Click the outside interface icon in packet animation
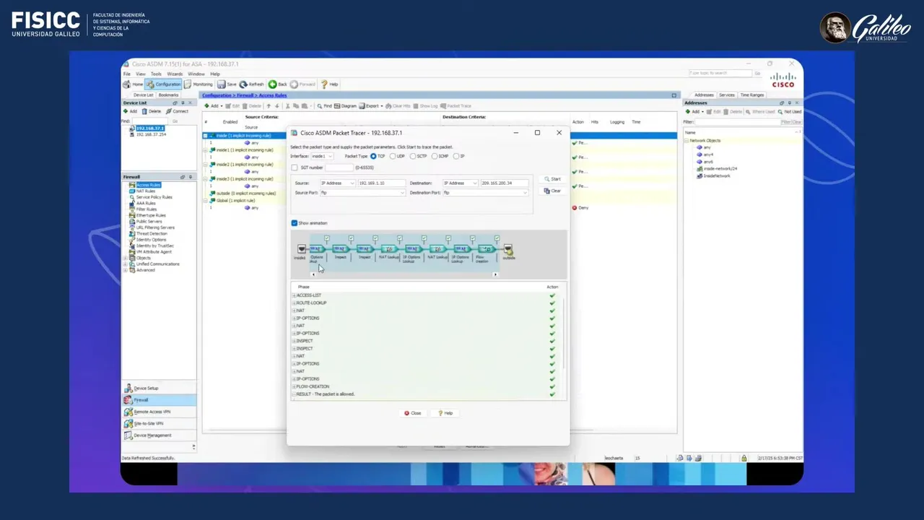Screen dimensions: 924x520 point(508,249)
